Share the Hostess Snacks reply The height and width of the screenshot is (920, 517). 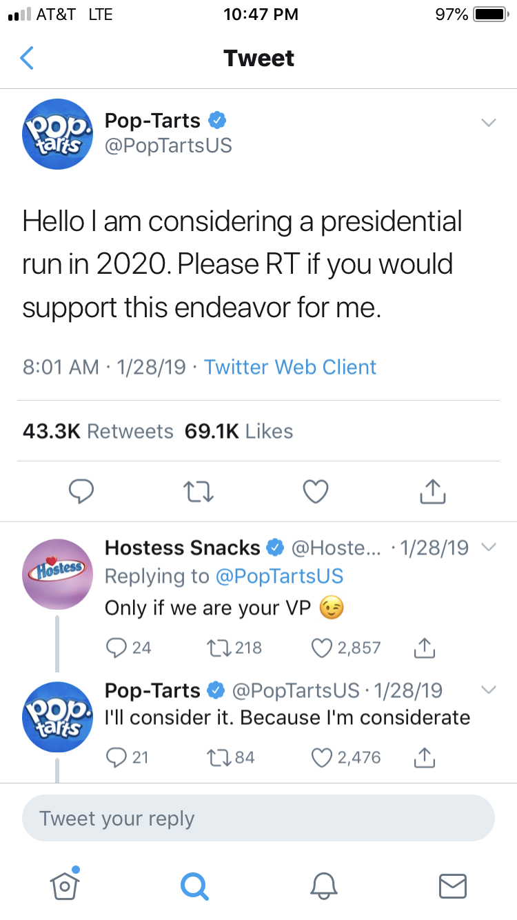[424, 648]
